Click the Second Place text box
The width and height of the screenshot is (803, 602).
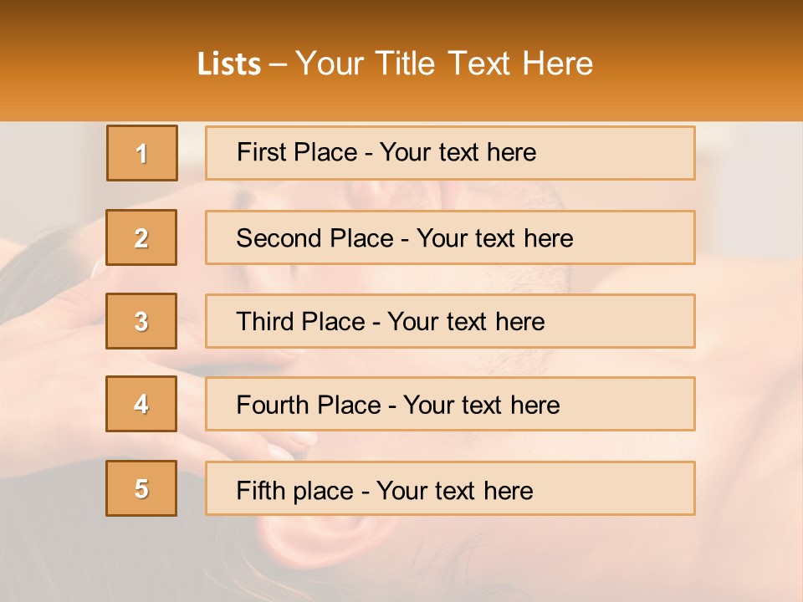tap(450, 237)
